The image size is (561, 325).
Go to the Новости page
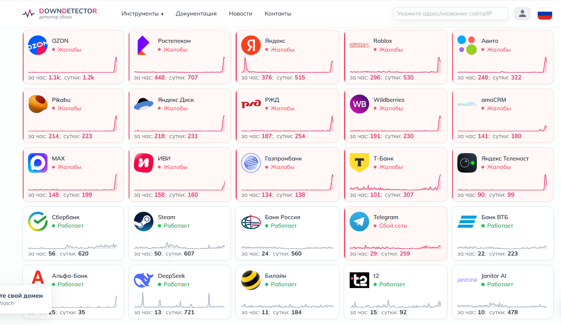(240, 14)
